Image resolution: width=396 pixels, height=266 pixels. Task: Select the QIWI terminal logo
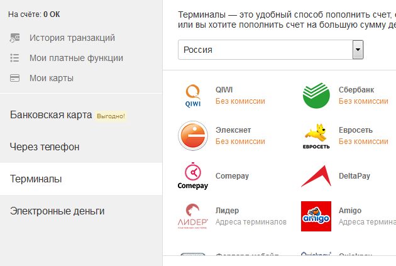click(x=193, y=96)
